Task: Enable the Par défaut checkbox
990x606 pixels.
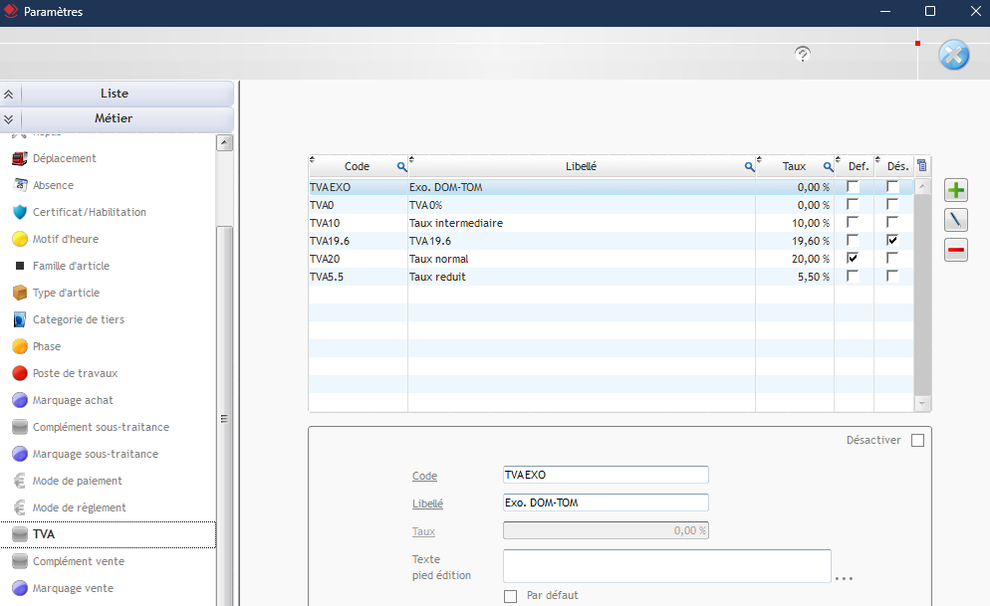Action: pos(511,596)
